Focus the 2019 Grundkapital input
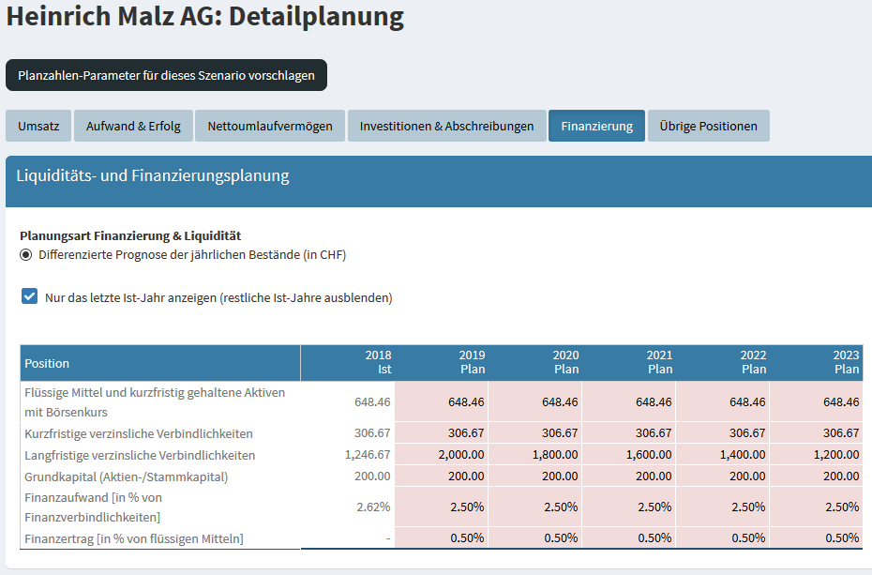Viewport: 872px width, 575px height. tap(442, 476)
